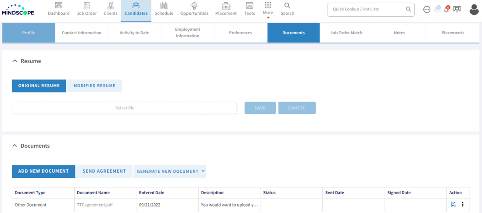The height and width of the screenshot is (213, 482).
Task: Click the description cell "You would want to upload y…"
Action: tap(229, 205)
